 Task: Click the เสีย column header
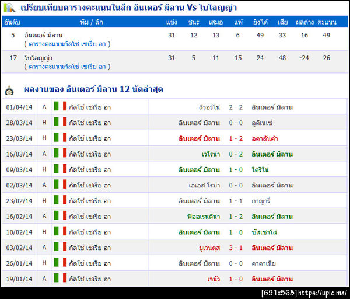(282, 22)
